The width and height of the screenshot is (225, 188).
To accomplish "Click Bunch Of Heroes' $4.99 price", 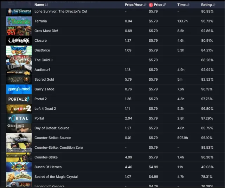I will pos(153,167).
